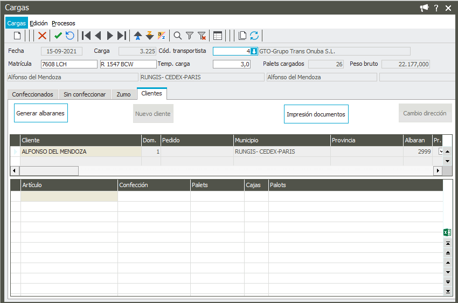Open search with the magnifier icon
Screen dimensions: 458x303
pyautogui.click(x=177, y=36)
